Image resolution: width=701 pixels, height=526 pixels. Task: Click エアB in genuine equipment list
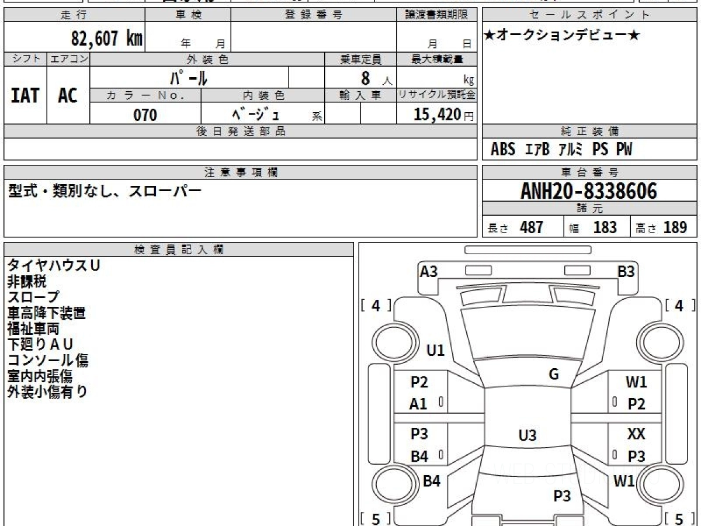click(537, 149)
